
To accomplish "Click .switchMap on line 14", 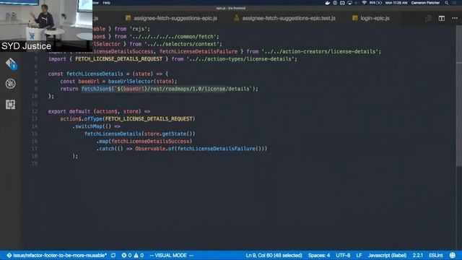I will click(87, 126).
